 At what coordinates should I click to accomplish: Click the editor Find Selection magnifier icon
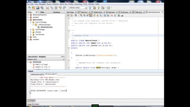(x=81, y=15)
